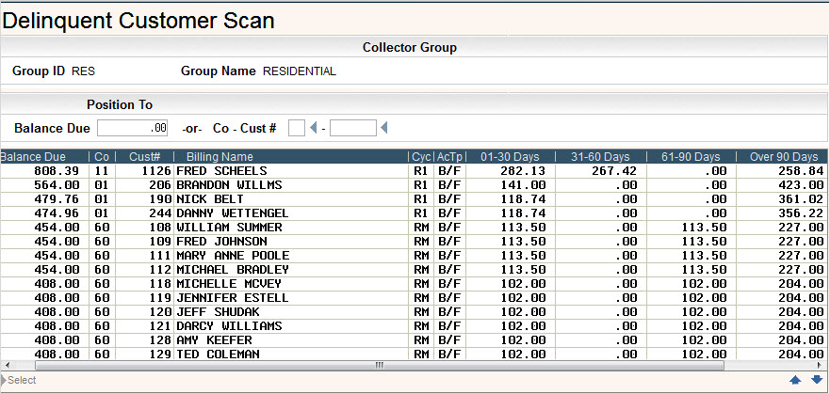Click the horizontal scrollbar thumb
The image size is (830, 394).
pyautogui.click(x=379, y=366)
